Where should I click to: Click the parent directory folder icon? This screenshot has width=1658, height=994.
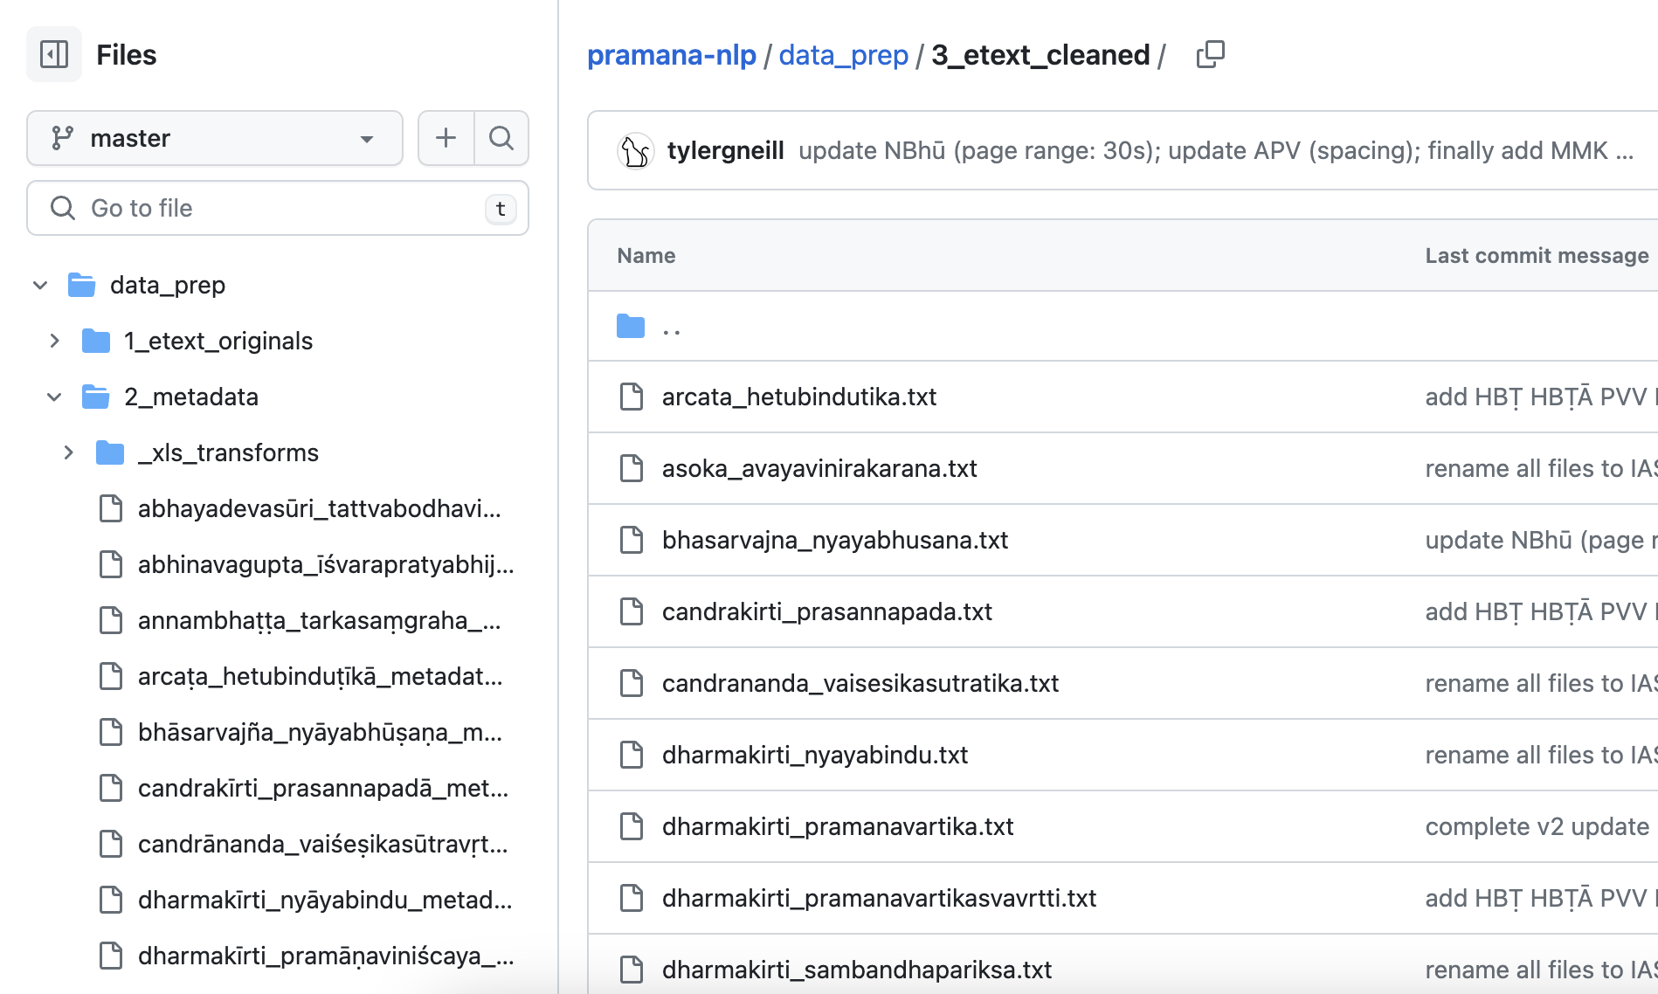point(631,327)
